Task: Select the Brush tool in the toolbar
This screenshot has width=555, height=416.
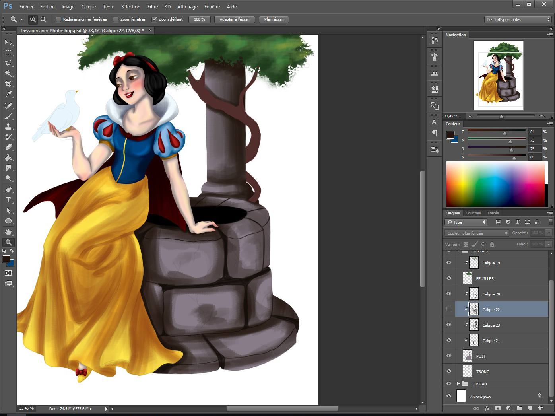Action: [x=9, y=116]
